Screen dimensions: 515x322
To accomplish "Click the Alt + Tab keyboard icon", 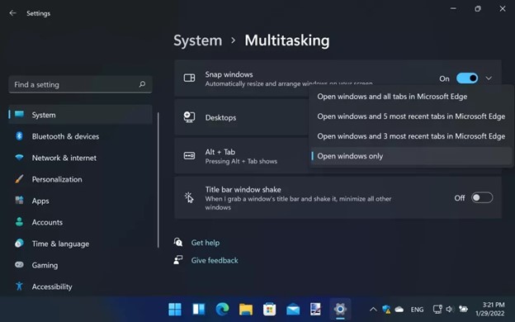I will tap(189, 155).
